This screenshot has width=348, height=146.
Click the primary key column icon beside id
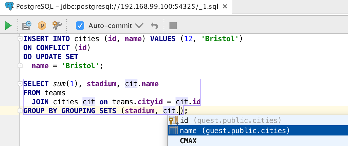(173, 120)
